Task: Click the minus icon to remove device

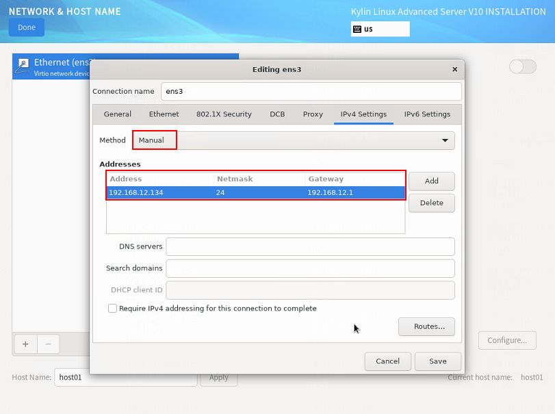Action: click(49, 344)
